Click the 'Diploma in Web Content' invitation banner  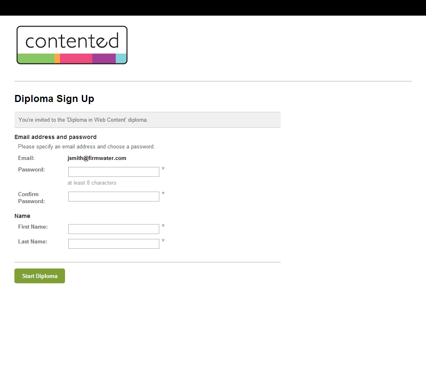[x=147, y=120]
